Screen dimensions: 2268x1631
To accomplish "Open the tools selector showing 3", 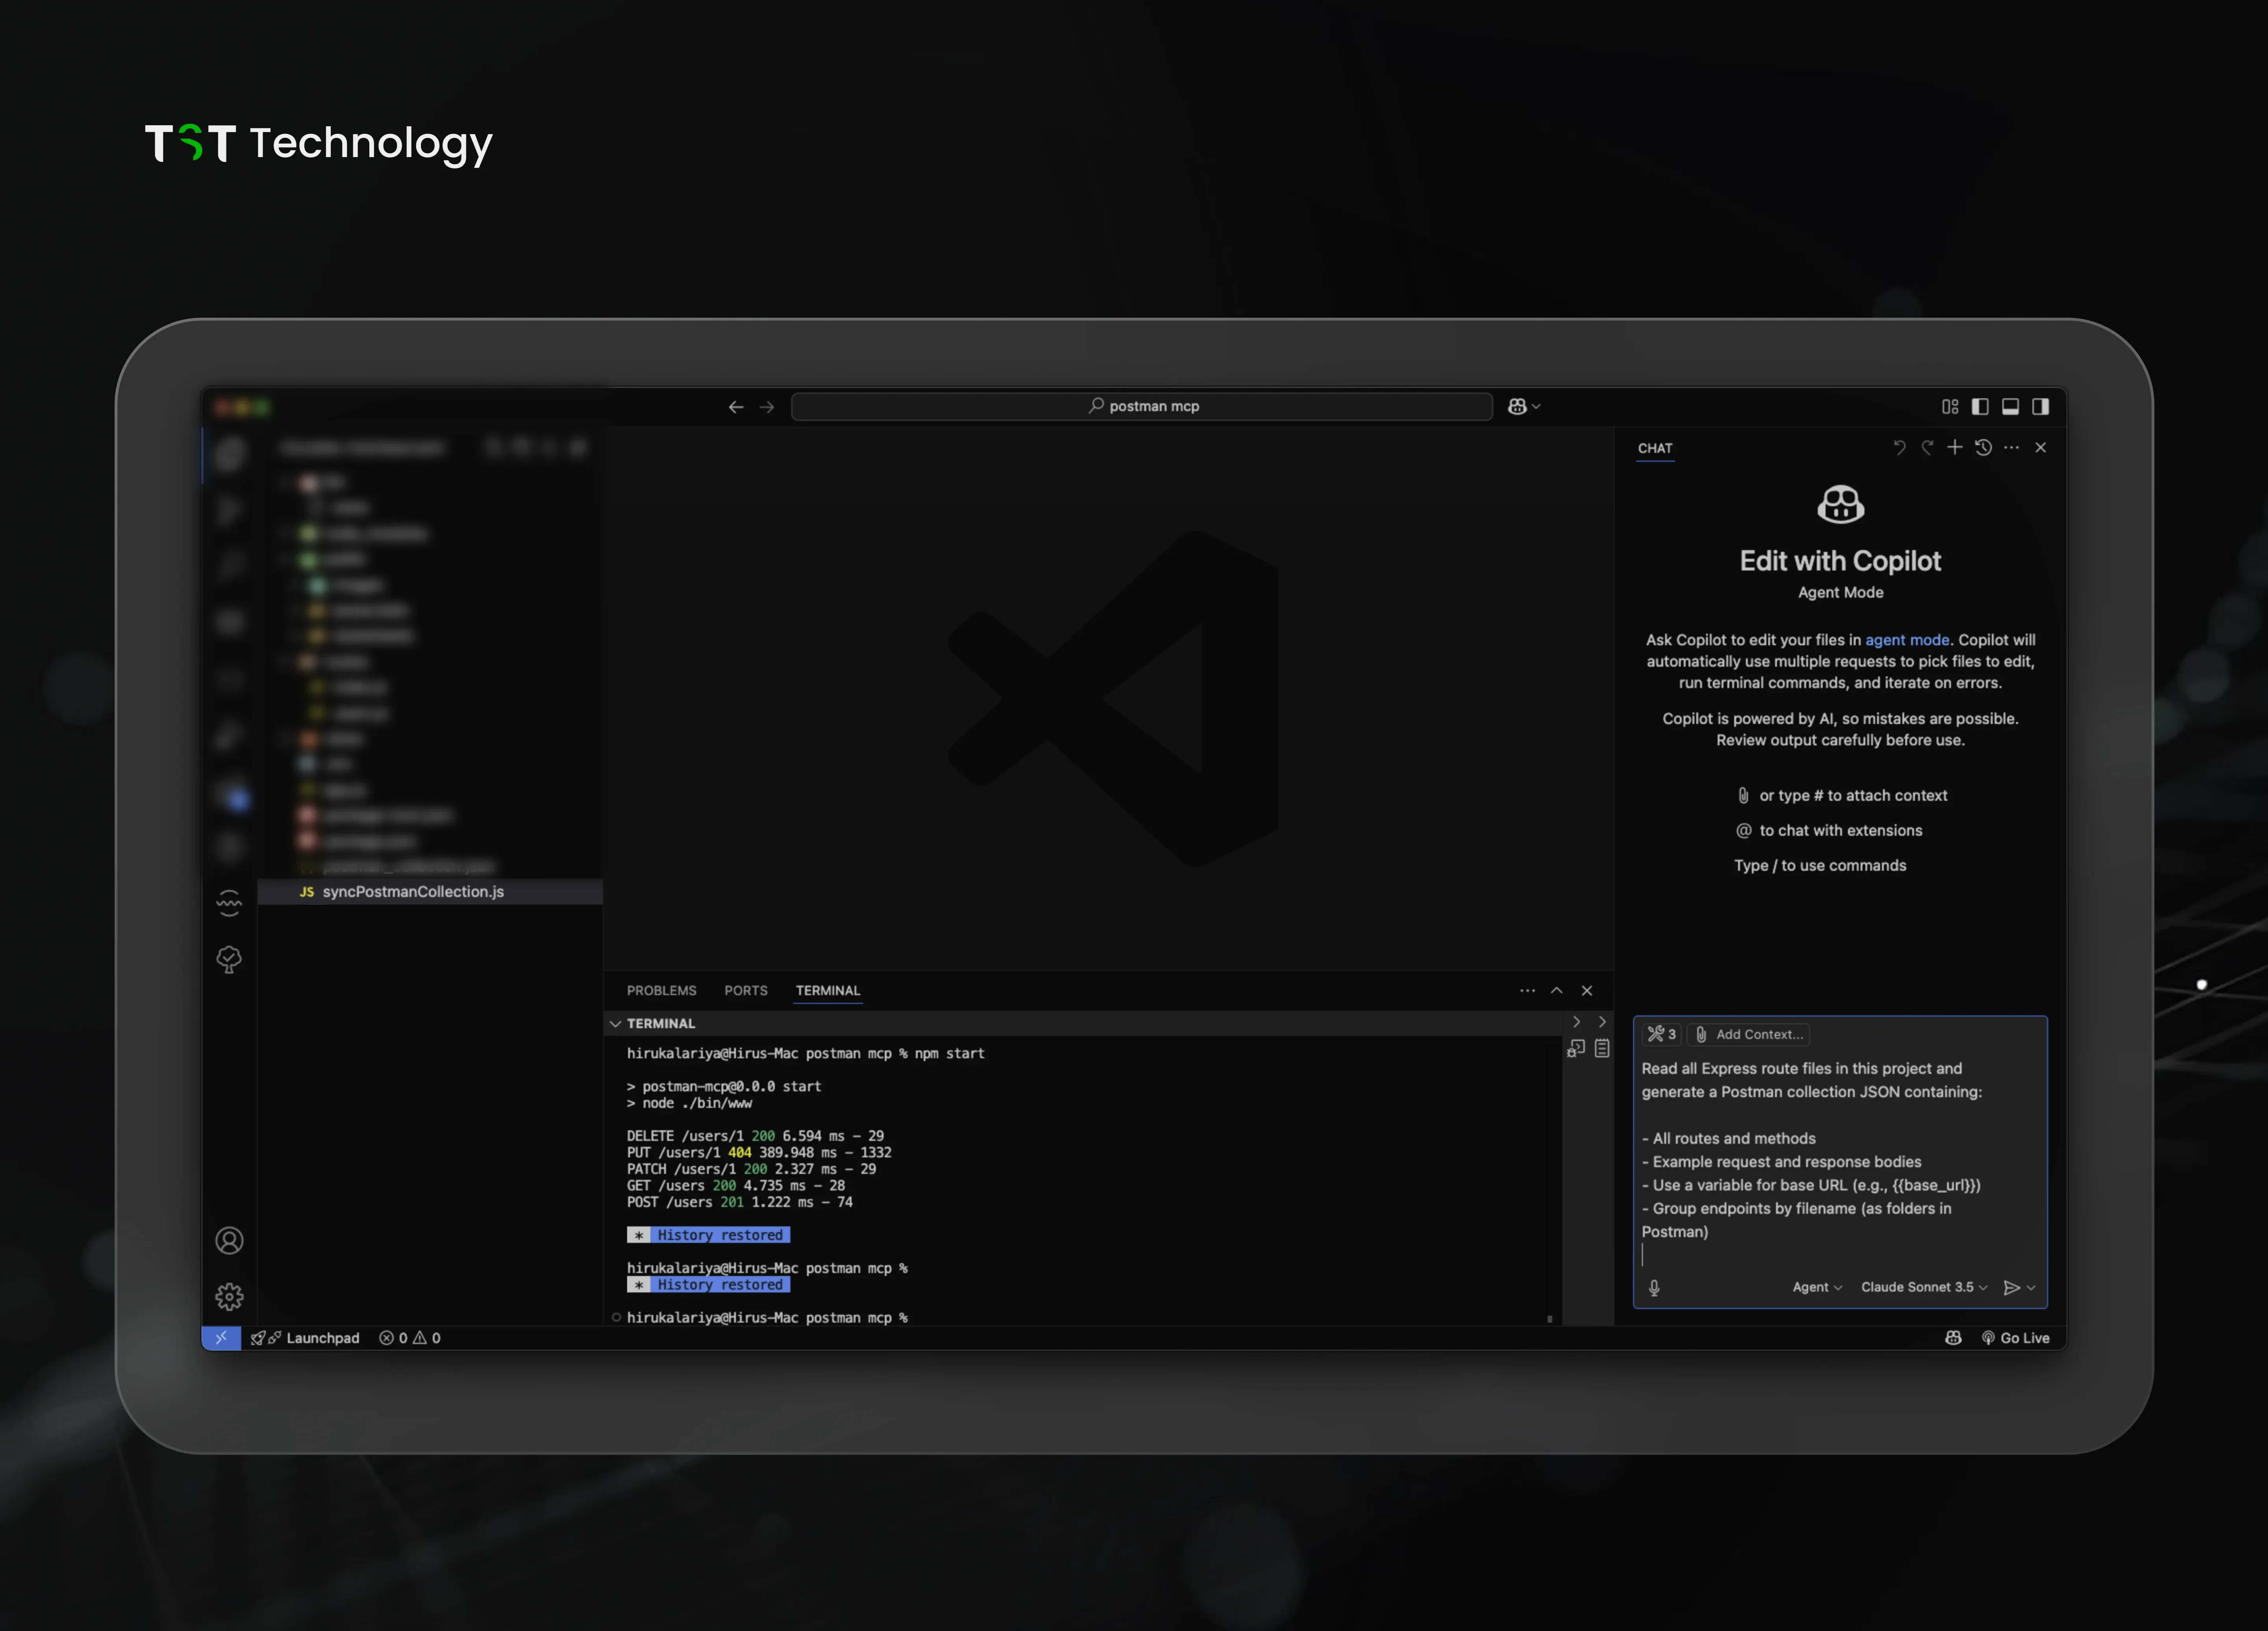I will click(1662, 1034).
